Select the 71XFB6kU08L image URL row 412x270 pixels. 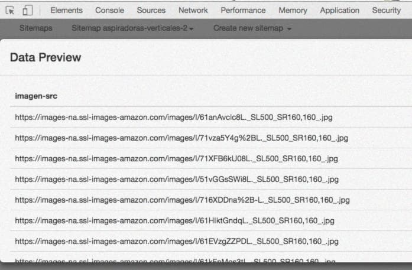[x=211, y=159]
